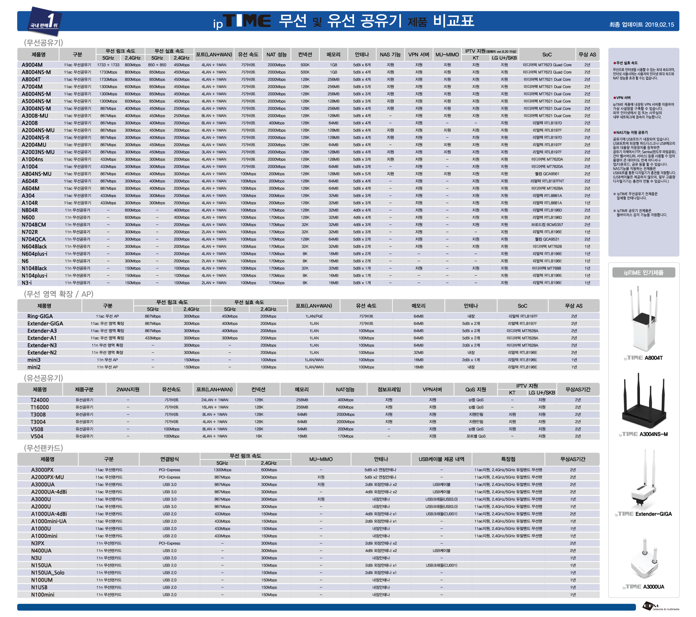Screen dimensions: 696x617
Task: Click the (무선랜카드) section heading
Action: (x=43, y=448)
